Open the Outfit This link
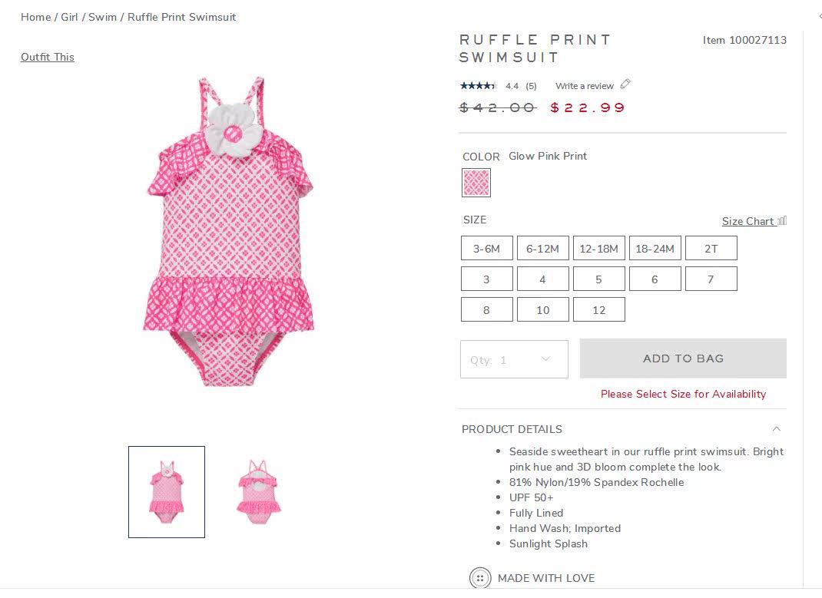 click(x=48, y=57)
